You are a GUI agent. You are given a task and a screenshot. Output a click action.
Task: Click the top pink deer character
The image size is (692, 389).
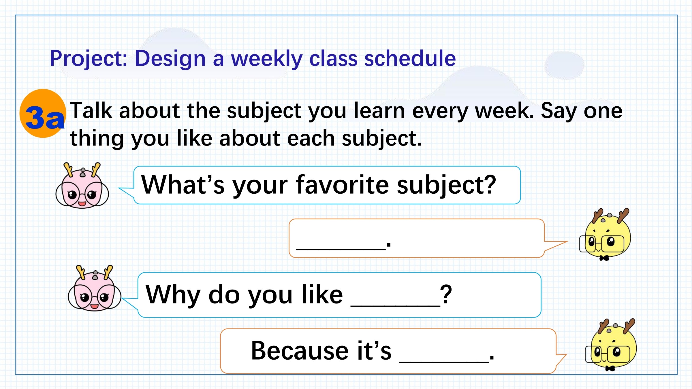pos(82,186)
